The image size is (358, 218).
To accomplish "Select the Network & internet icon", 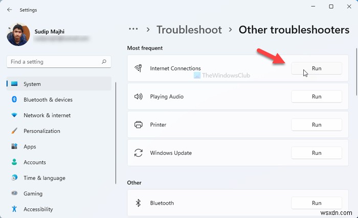I will [x=14, y=115].
